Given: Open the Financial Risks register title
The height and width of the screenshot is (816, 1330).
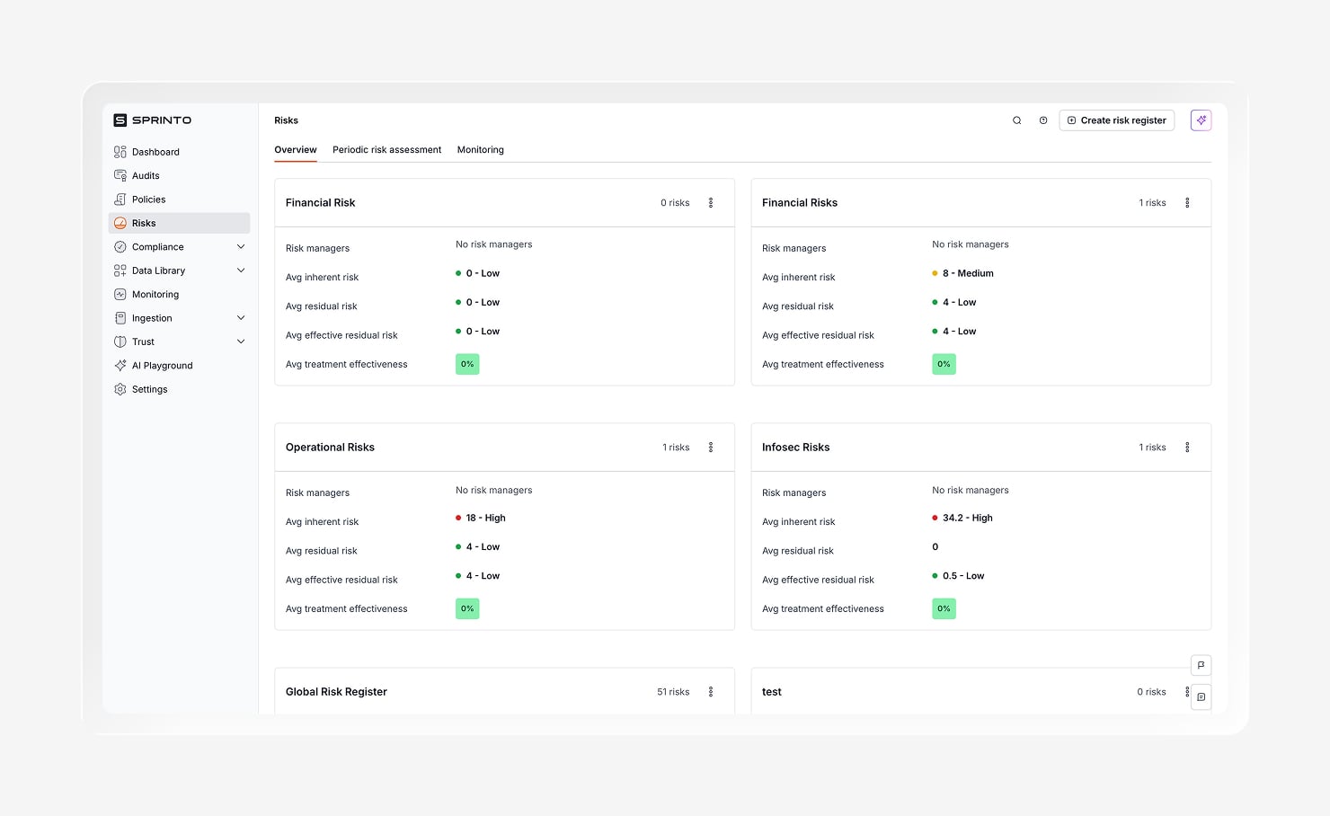Looking at the screenshot, I should (800, 203).
